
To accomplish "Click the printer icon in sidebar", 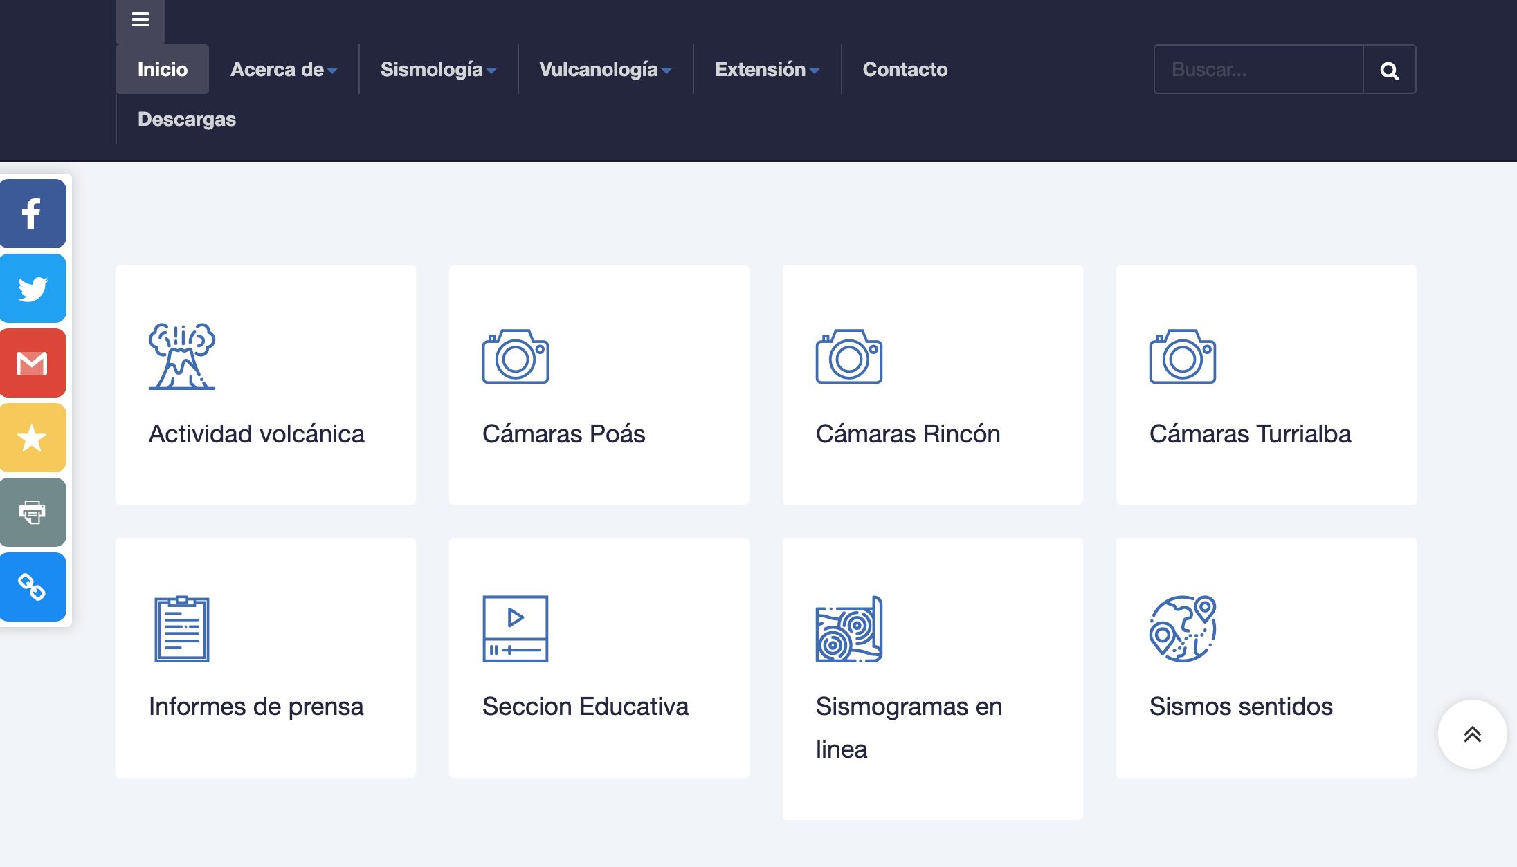I will pos(32,512).
